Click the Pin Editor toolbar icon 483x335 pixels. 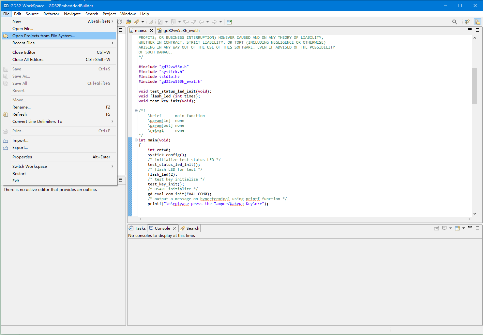(x=230, y=22)
